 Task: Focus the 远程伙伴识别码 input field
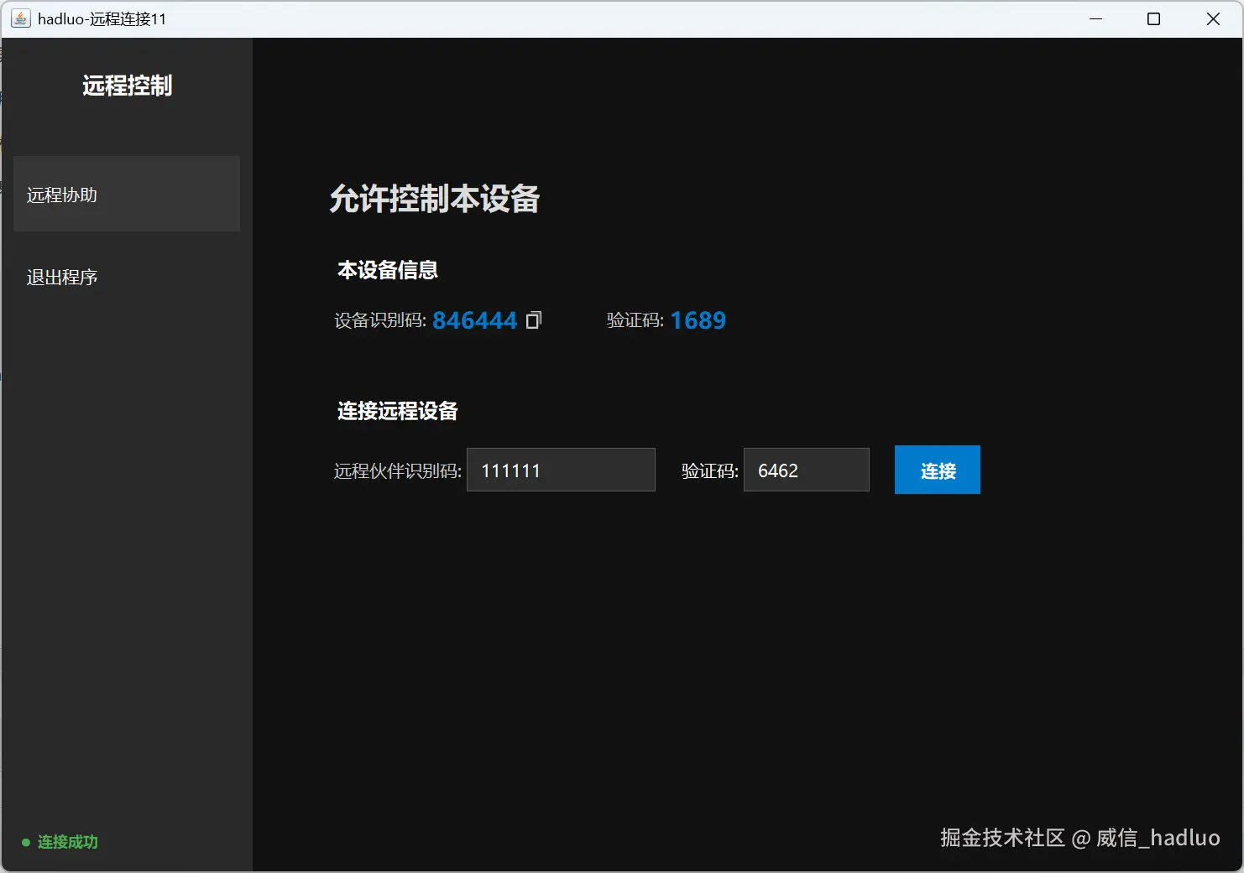click(561, 470)
